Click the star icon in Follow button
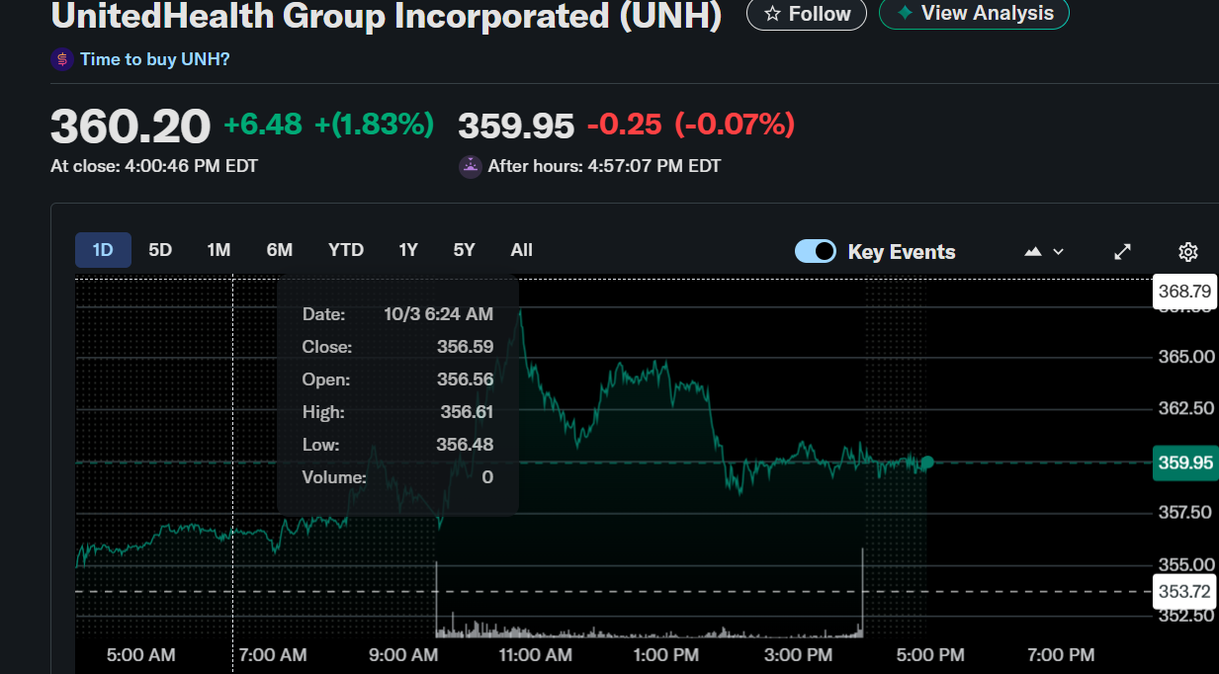Viewport: 1219px width, 674px height. [x=772, y=14]
